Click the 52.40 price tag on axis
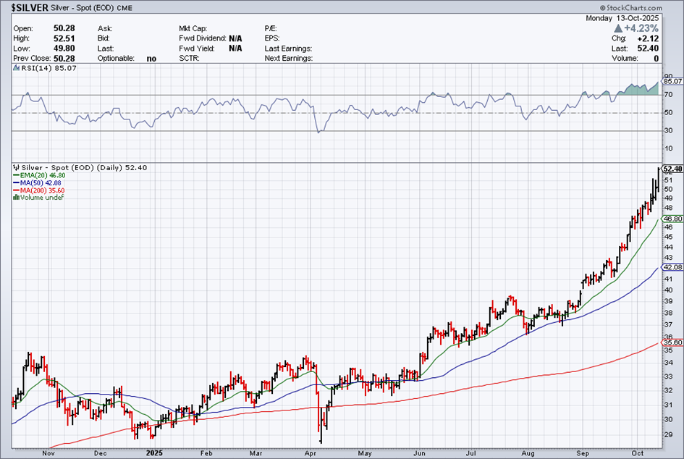 [672, 169]
